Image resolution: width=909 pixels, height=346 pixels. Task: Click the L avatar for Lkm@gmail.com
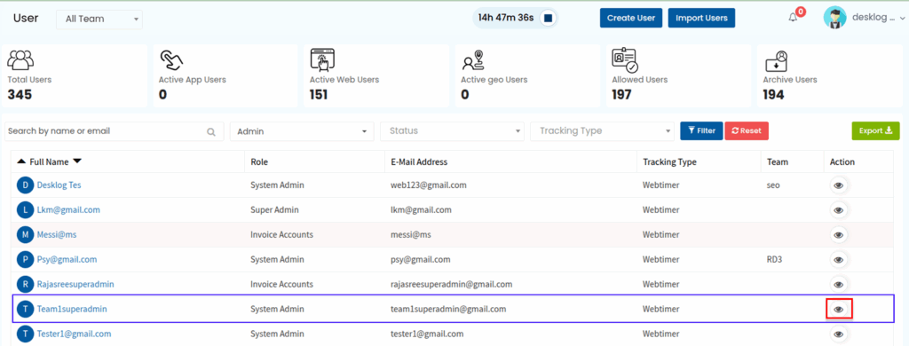point(26,209)
